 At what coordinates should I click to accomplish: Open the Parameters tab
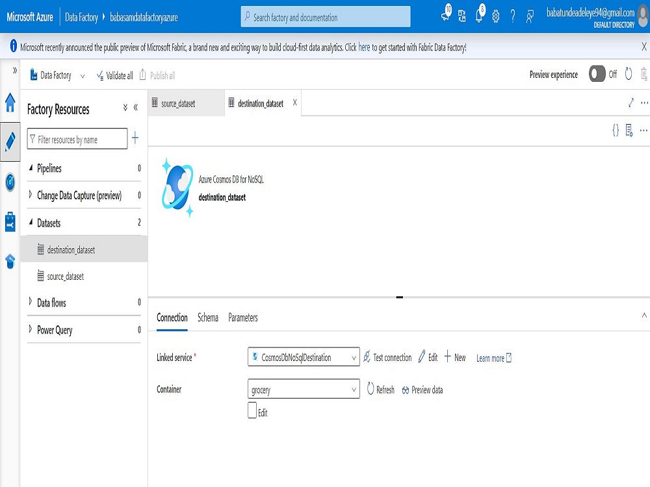coord(243,318)
